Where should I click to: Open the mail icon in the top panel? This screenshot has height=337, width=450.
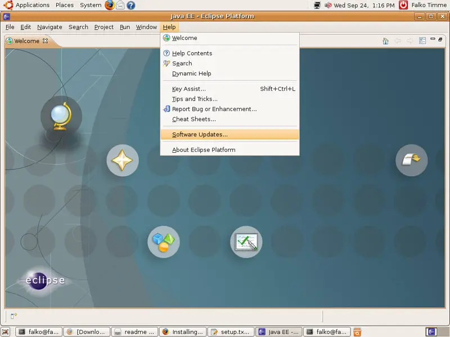(120, 5)
